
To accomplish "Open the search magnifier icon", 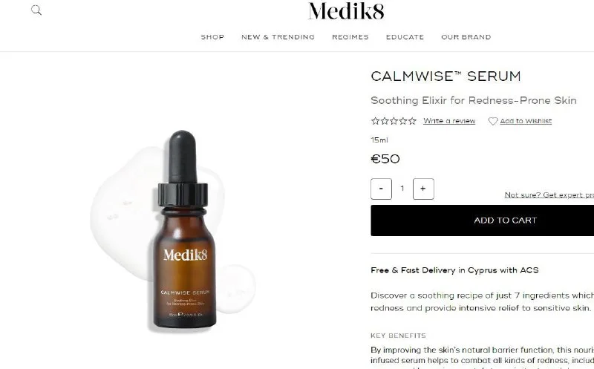I will click(x=36, y=10).
